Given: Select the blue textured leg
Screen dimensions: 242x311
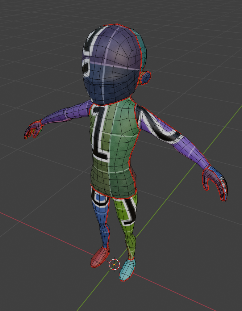Looking at the screenshot, I should [102, 217].
